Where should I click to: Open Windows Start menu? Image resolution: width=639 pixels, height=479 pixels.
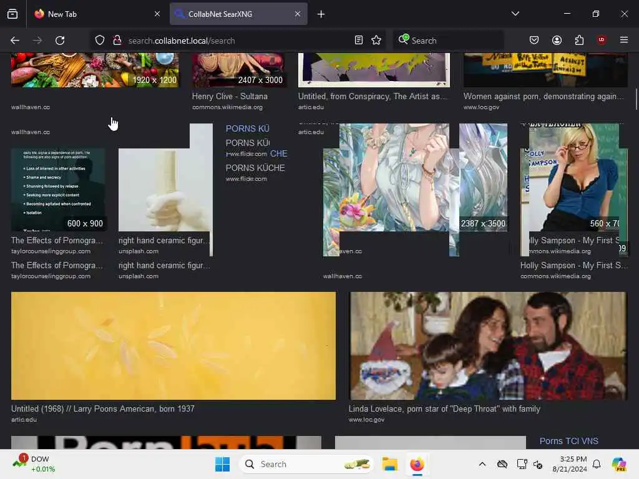[x=223, y=464]
